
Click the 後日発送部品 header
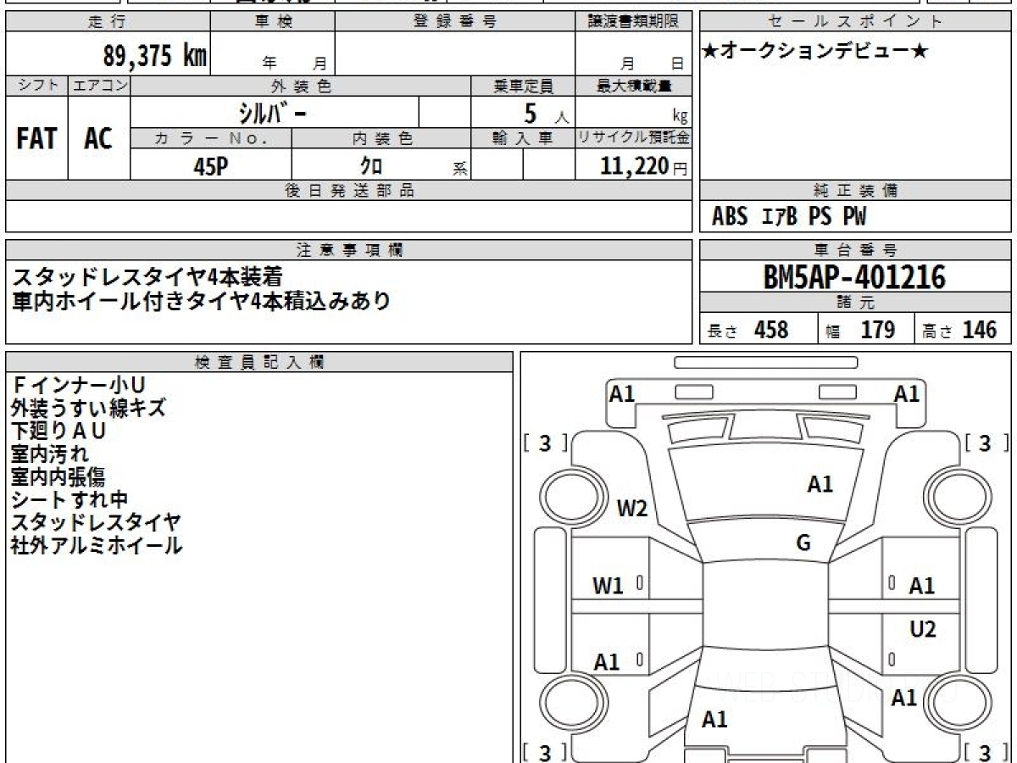coord(348,191)
